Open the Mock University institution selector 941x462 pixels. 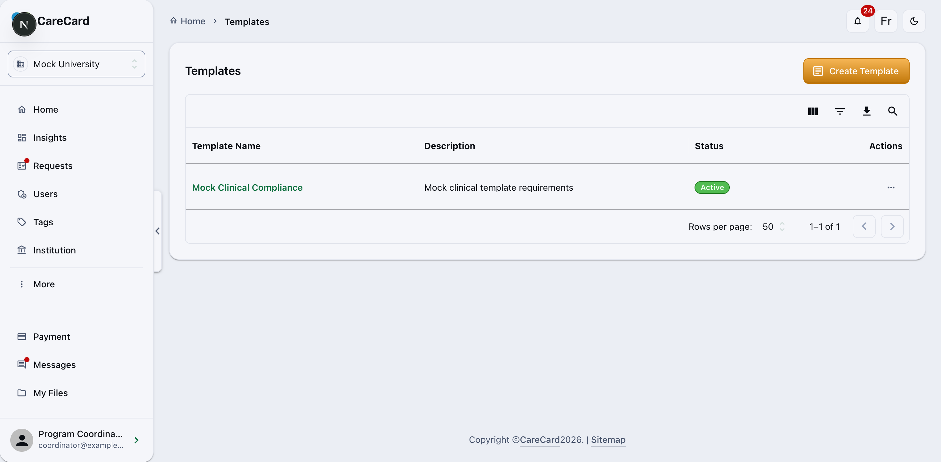pyautogui.click(x=76, y=64)
